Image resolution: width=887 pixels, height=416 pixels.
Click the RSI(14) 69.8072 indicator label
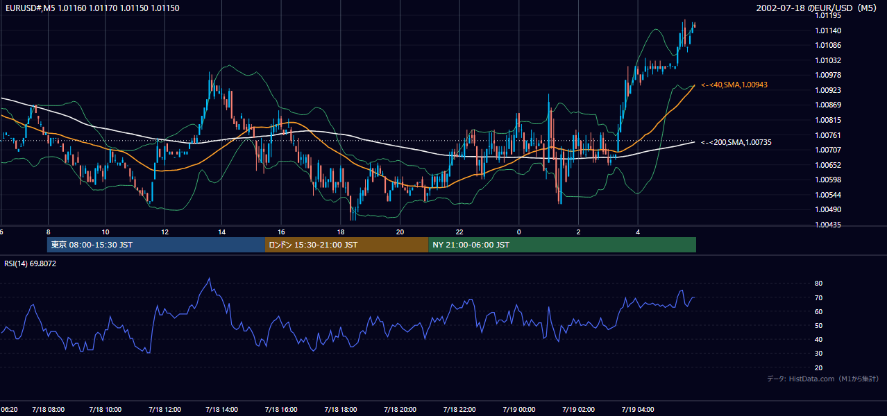click(31, 263)
